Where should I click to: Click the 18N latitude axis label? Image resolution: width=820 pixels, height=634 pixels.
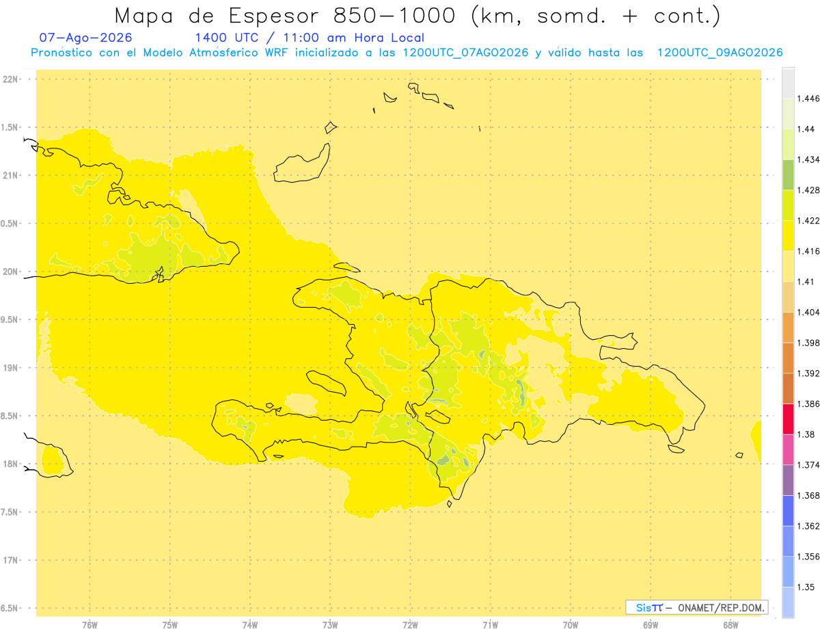pos(10,464)
